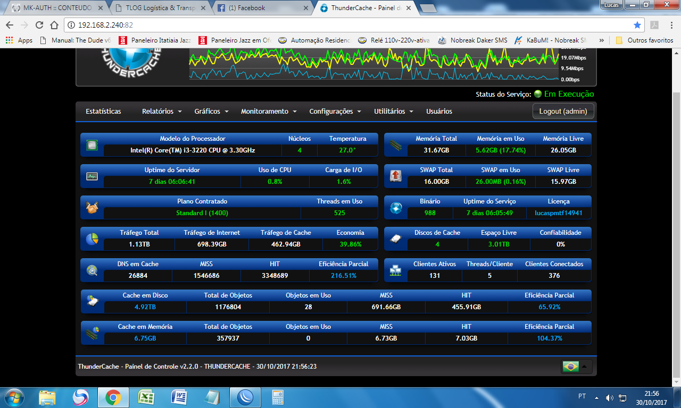Open the Paneleiro Itatiaia Jazz bookmark
The image size is (681, 408).
[x=155, y=40]
